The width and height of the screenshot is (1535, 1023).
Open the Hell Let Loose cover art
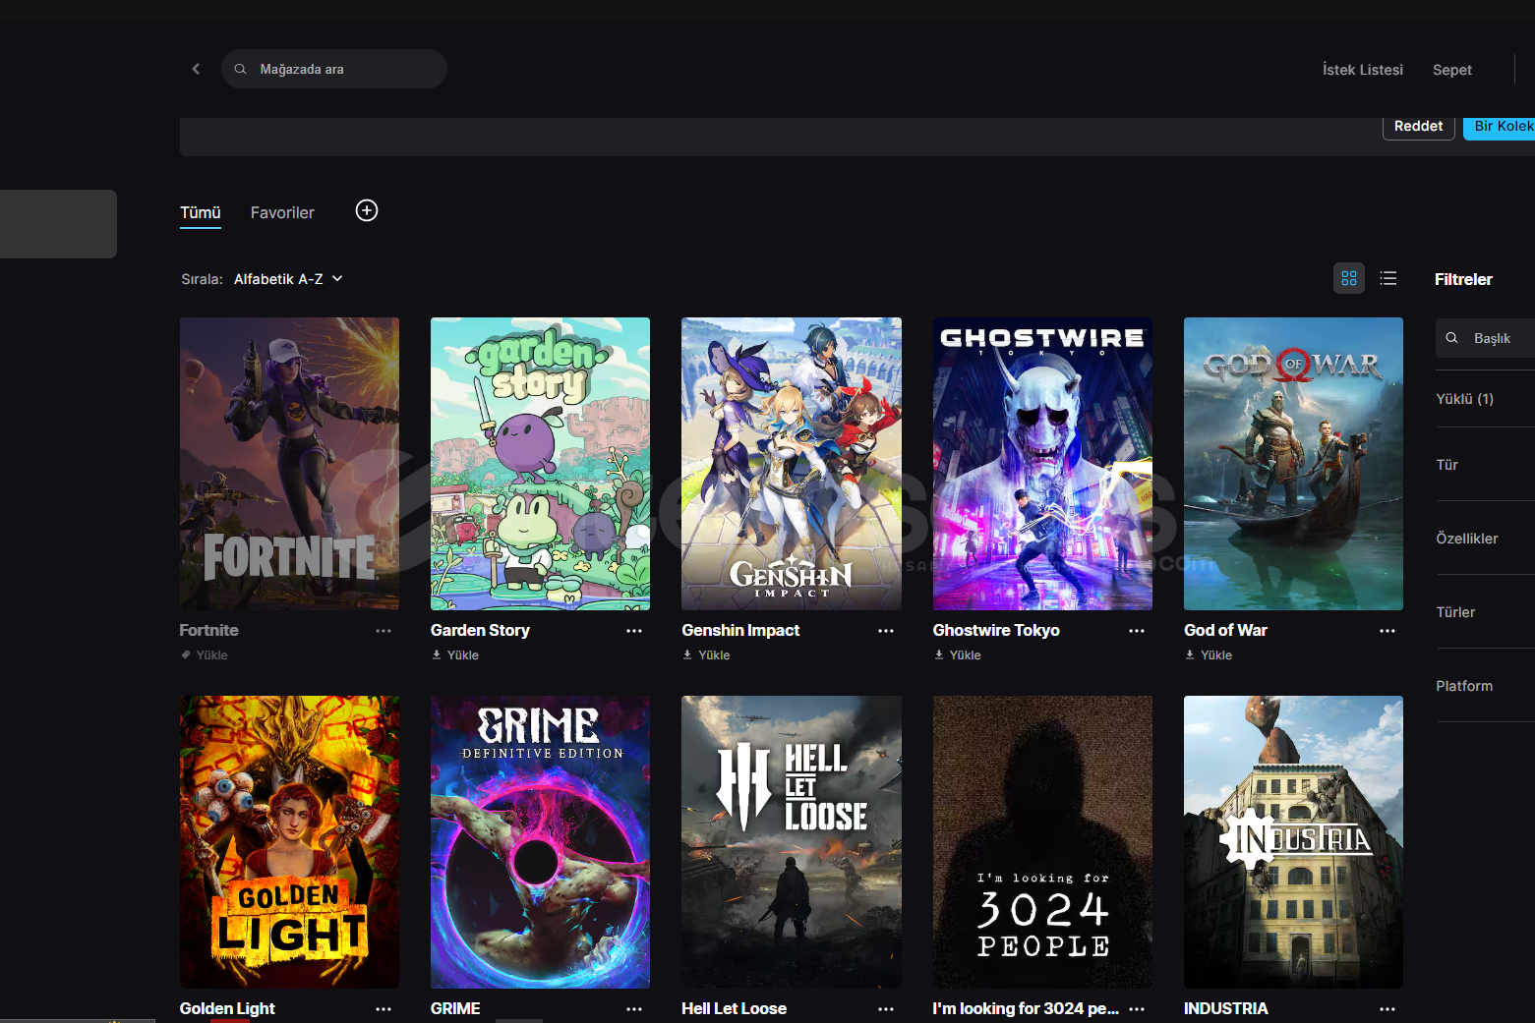(792, 842)
